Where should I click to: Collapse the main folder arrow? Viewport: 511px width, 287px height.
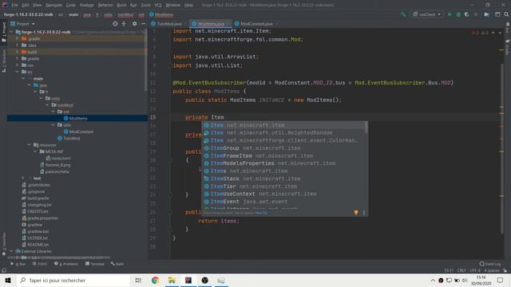point(23,78)
